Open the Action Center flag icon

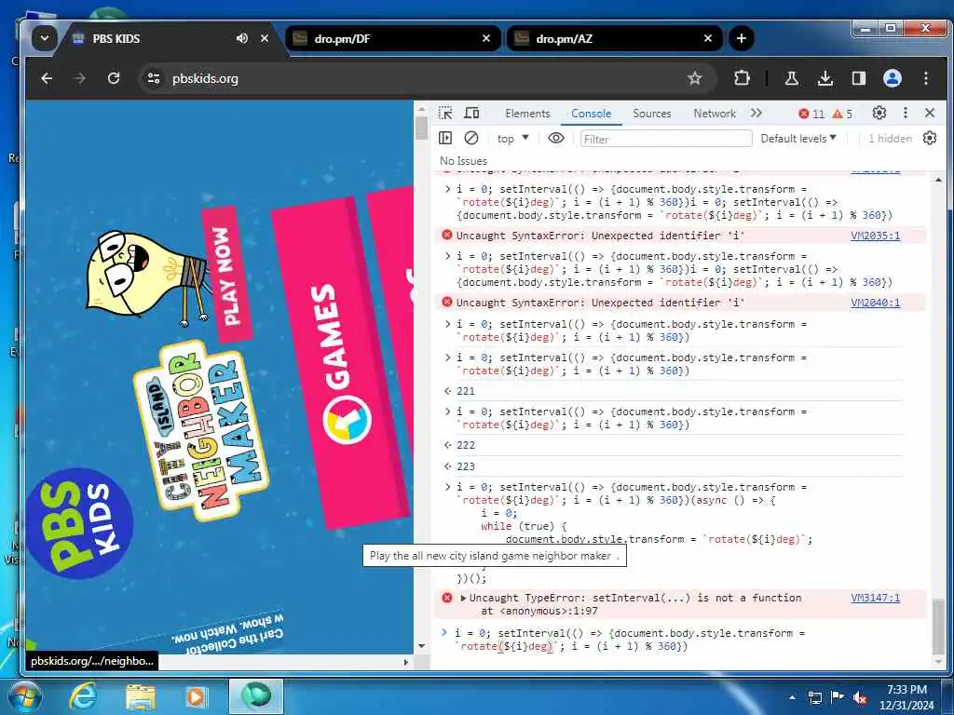point(838,696)
